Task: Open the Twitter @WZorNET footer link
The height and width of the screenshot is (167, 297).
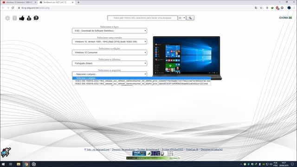Action: coord(173,149)
